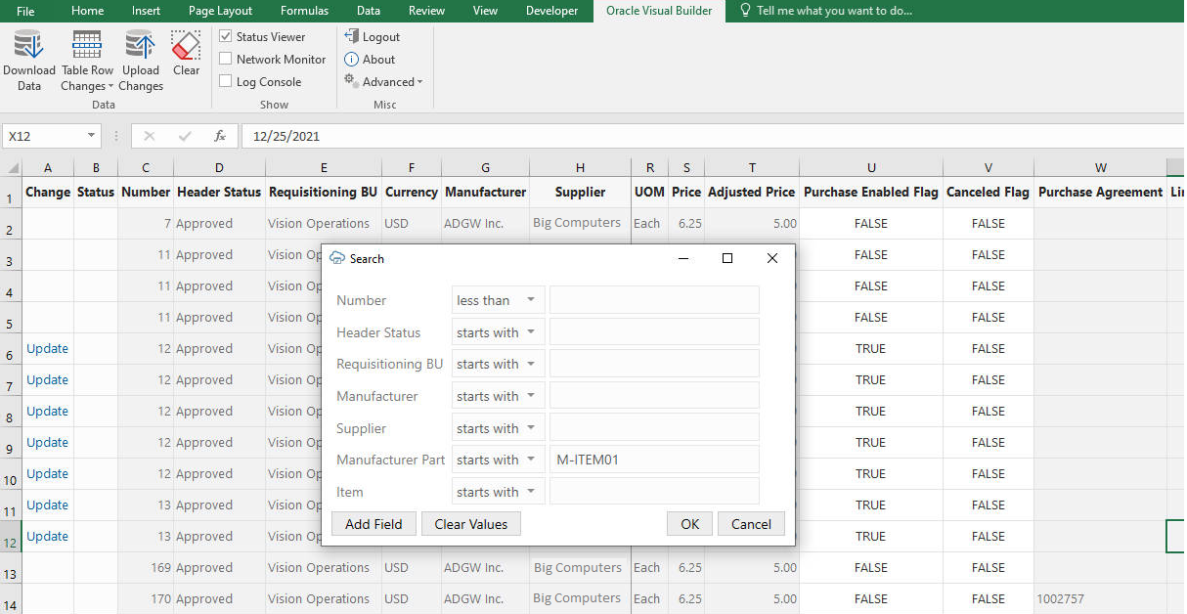Click the Supplier value input field
This screenshot has width=1187, height=614.
pyautogui.click(x=654, y=428)
